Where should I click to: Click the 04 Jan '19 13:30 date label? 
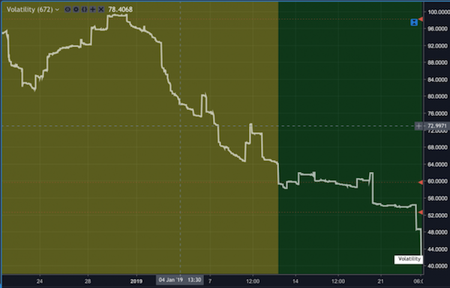click(180, 280)
